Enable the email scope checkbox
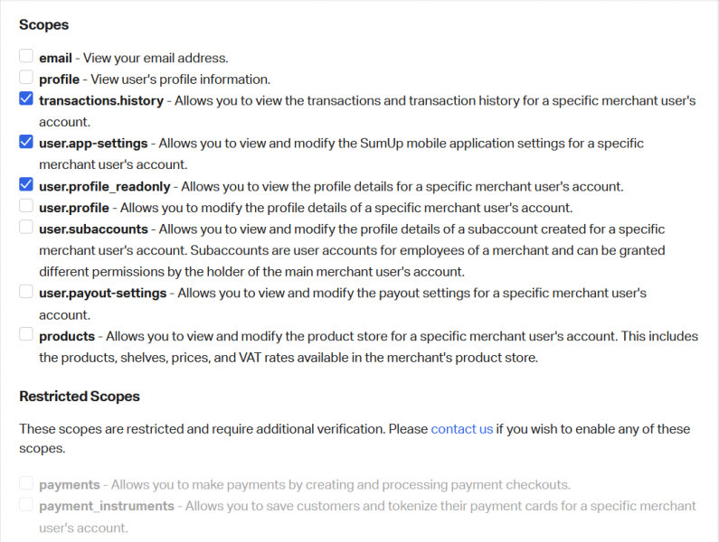This screenshot has height=542, width=719. coord(26,57)
